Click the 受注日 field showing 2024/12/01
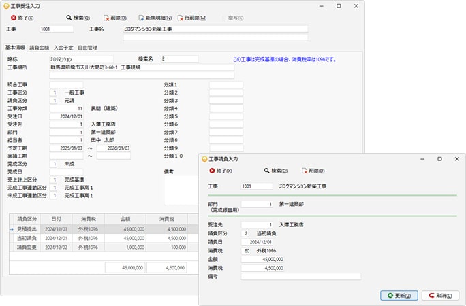The image size is (466, 306). [66, 116]
